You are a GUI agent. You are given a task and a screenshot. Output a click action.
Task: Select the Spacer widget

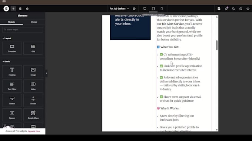[x=12, y=115]
